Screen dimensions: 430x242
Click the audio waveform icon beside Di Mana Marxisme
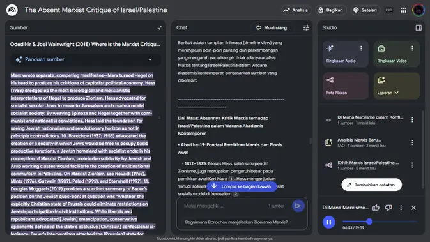click(328, 120)
